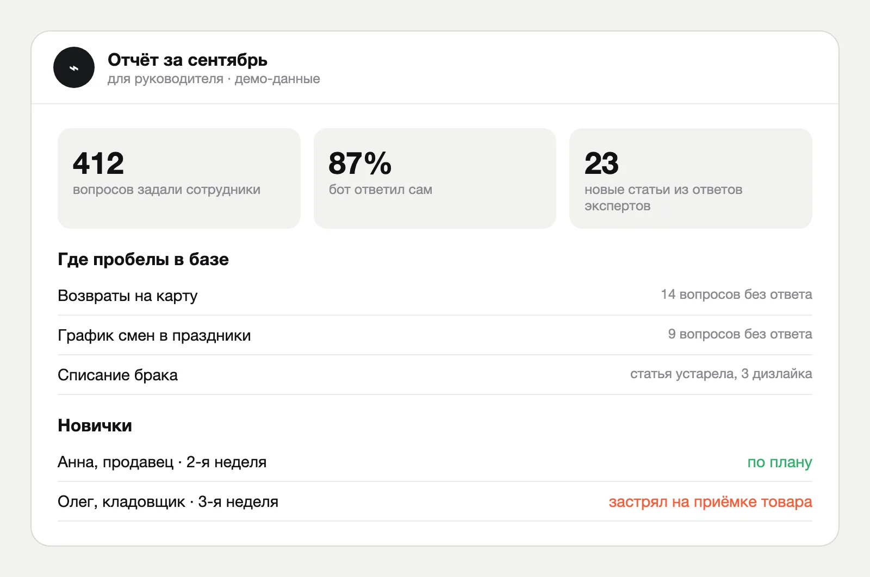Click red застрял на приёмке товара status
Screen dimensions: 870x577
point(710,502)
